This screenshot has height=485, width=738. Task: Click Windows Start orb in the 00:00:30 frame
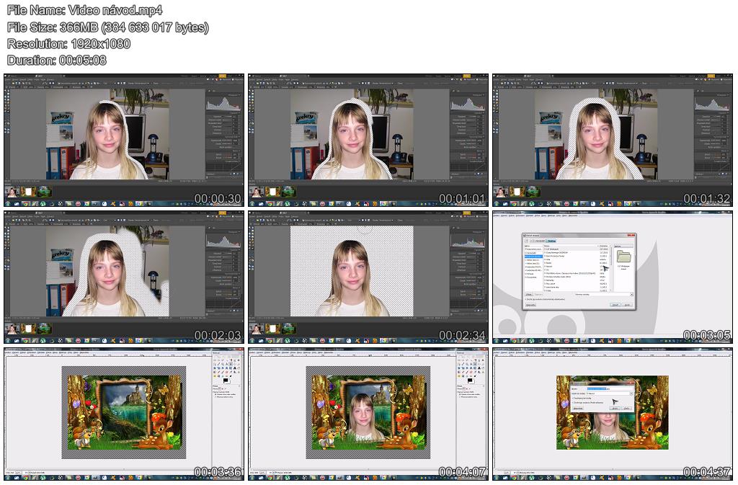(7, 204)
